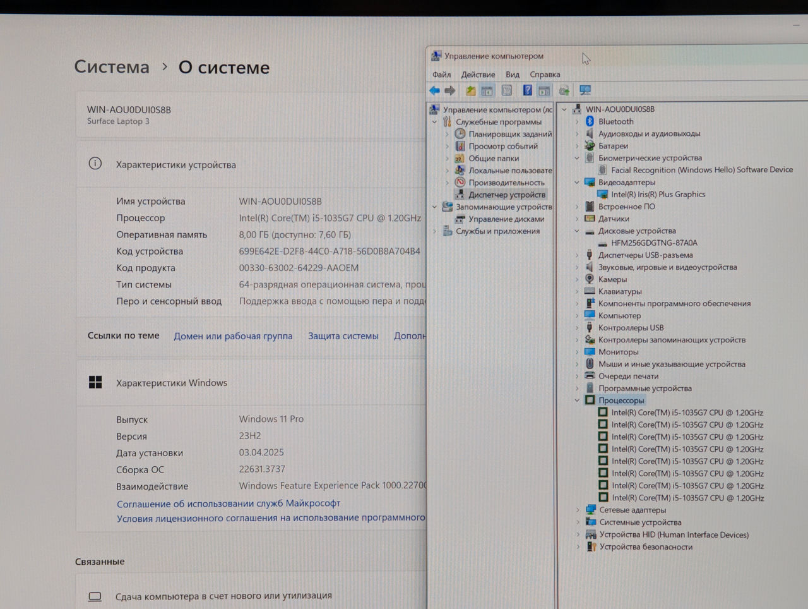Image resolution: width=808 pixels, height=609 pixels.
Task: Click the Характеристики устройства section header
Action: pos(175,165)
